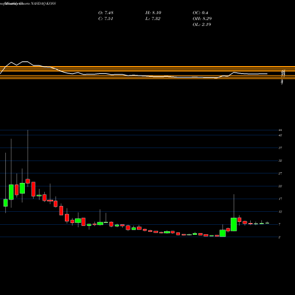The height and width of the screenshot is (295, 295).
Task: Click the 22 price axis label
Action: coord(280,186)
